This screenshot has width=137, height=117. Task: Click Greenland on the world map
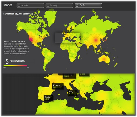[x=50, y=17]
